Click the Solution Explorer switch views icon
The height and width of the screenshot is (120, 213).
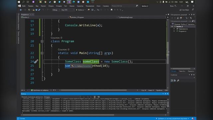tap(181, 18)
